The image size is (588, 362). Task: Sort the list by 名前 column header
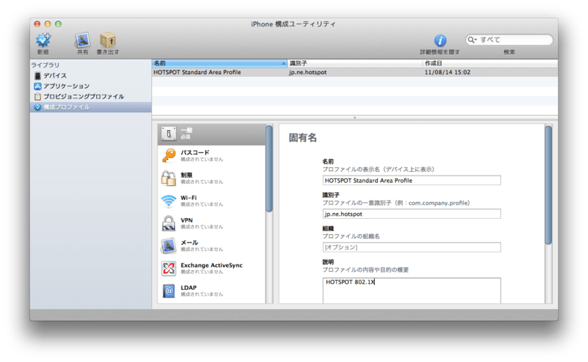(x=218, y=63)
